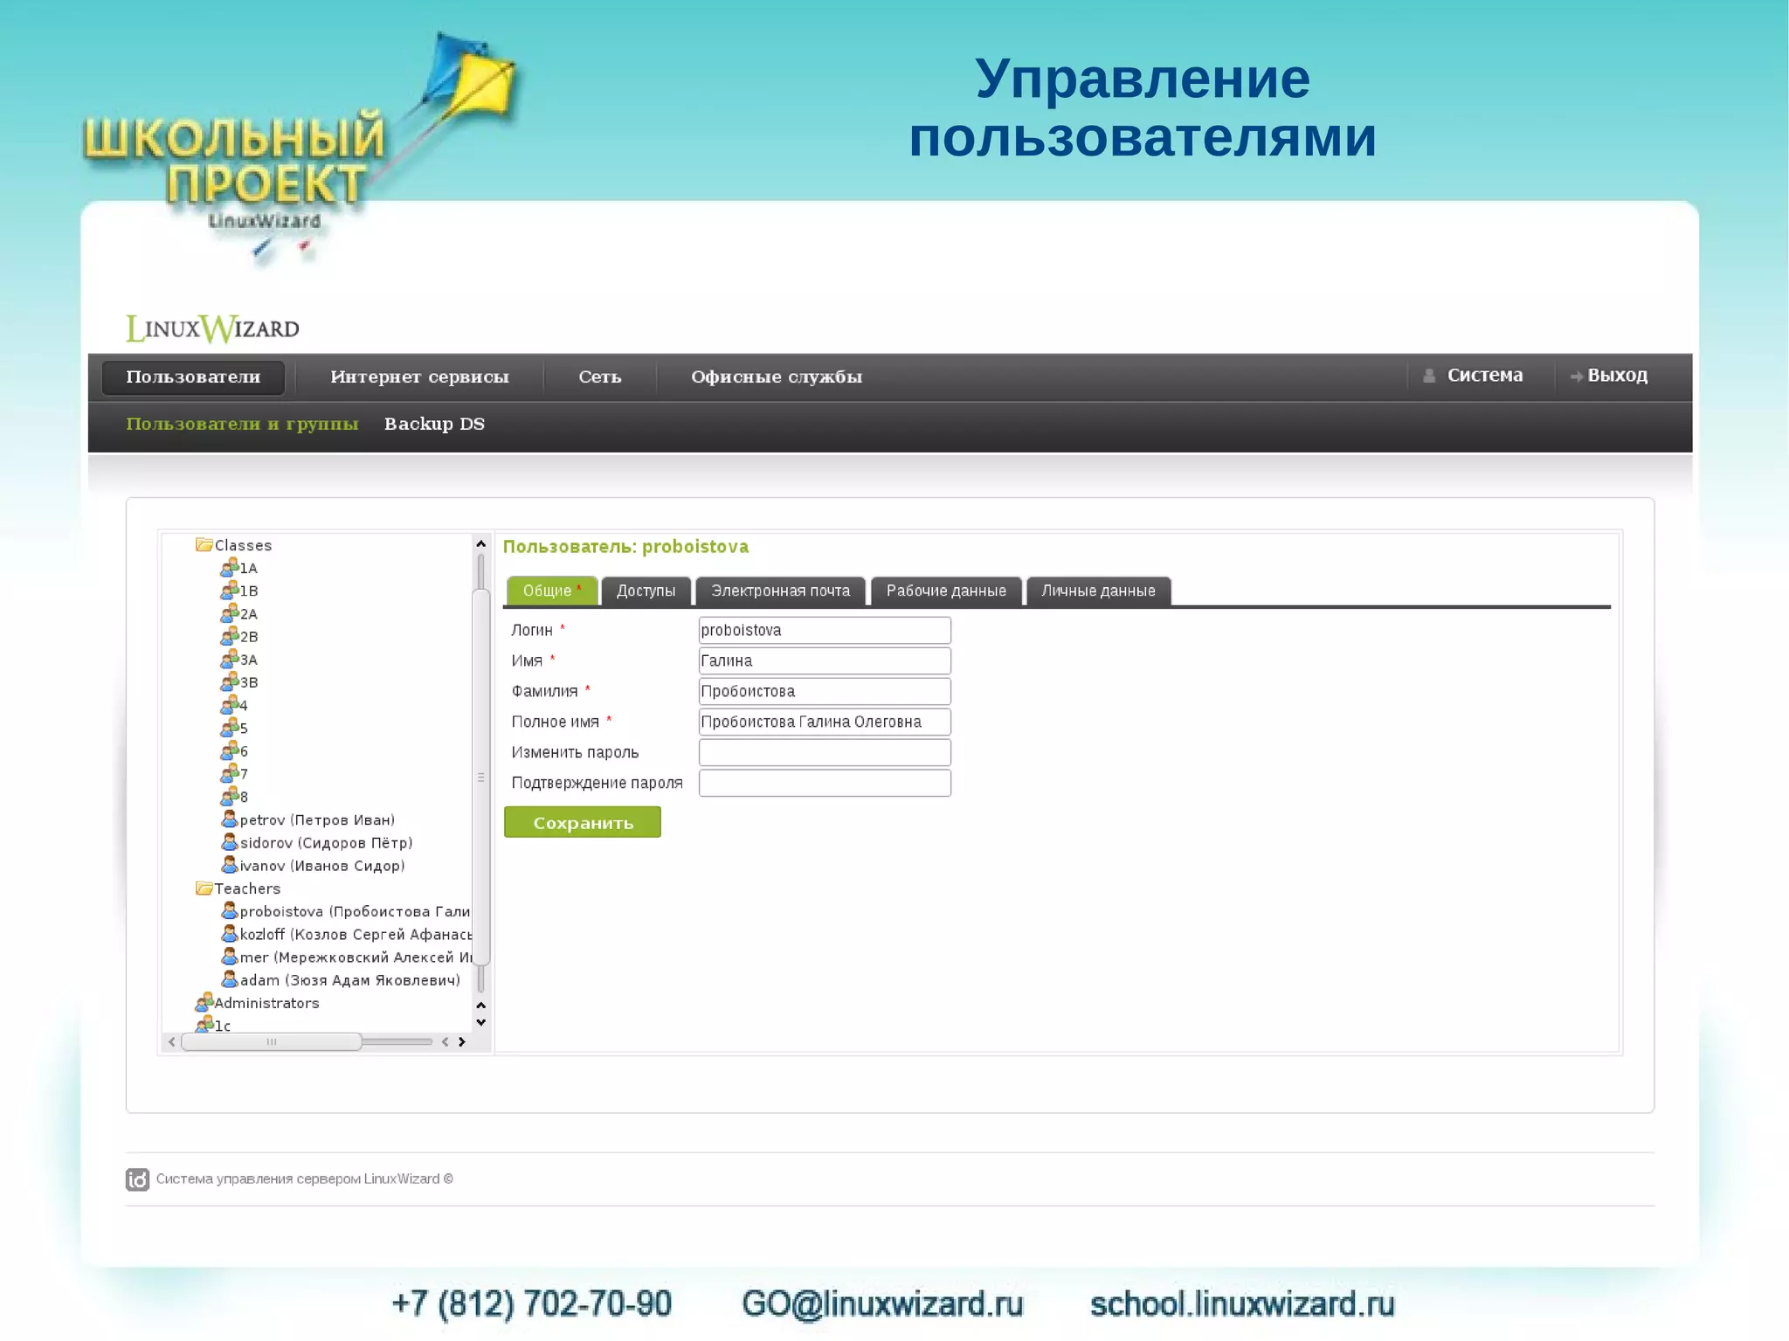Select group icon for class 5

point(230,728)
